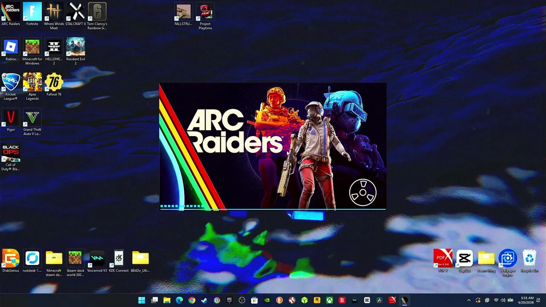The width and height of the screenshot is (546, 307).
Task: Select the Grand Theft Auto V shortcut
Action: pos(32,122)
